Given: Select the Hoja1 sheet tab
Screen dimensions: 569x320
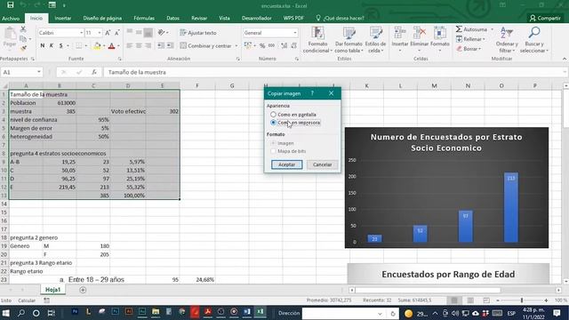Looking at the screenshot, I should point(52,290).
